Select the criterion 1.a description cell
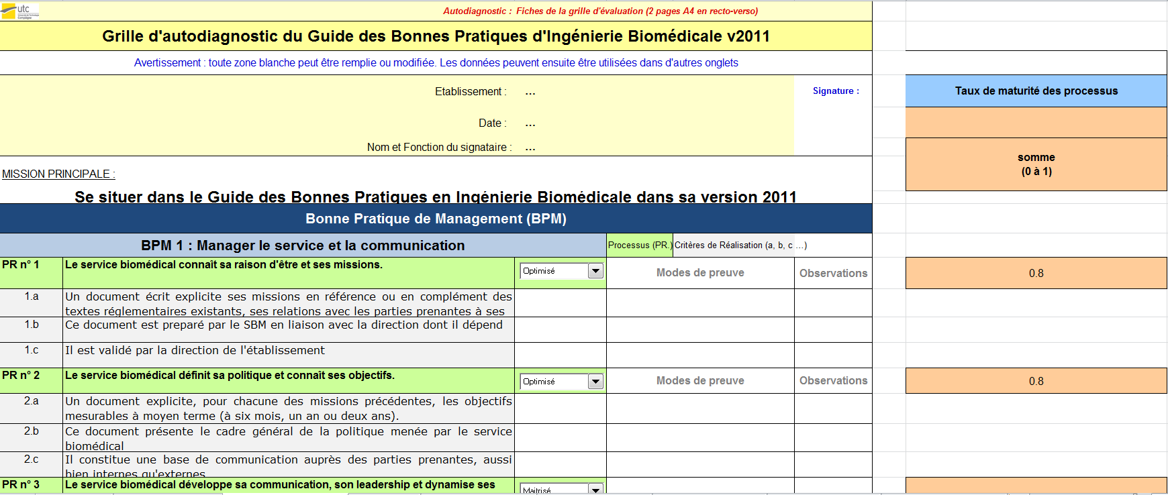Viewport: 1168px width, 495px height. 289,303
